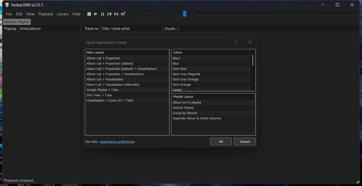Select 'Album List + Visualisation (alternate)' layout
The width and height of the screenshot is (362, 186).
(127, 85)
